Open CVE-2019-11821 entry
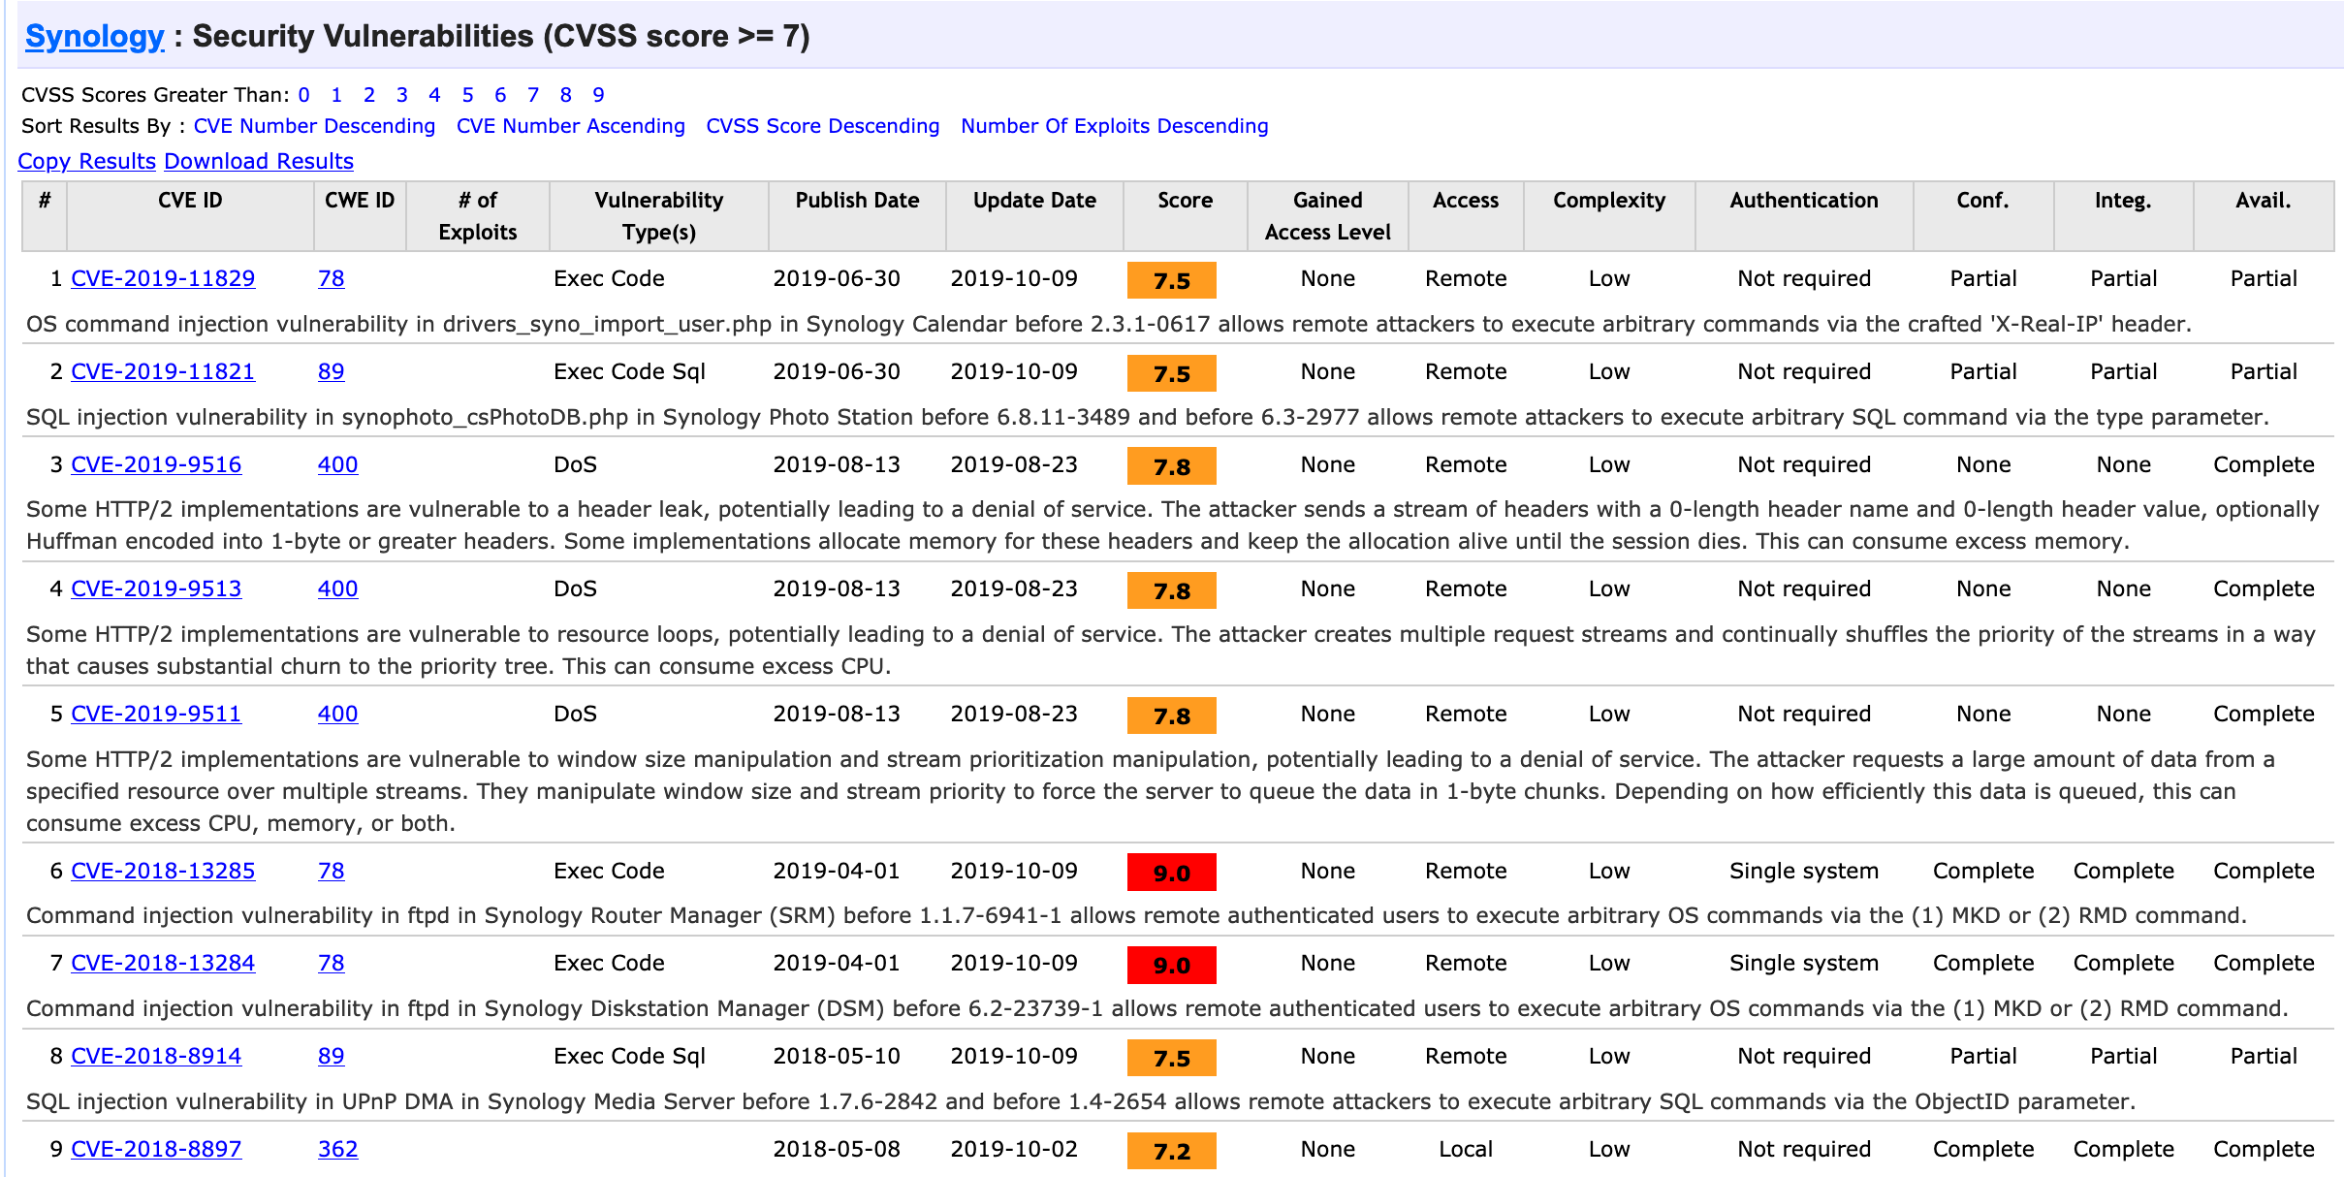This screenshot has height=1177, width=2344. tap(163, 371)
